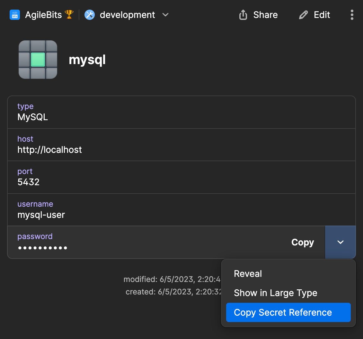Click the trophy badge next to AgileBits

click(x=69, y=14)
